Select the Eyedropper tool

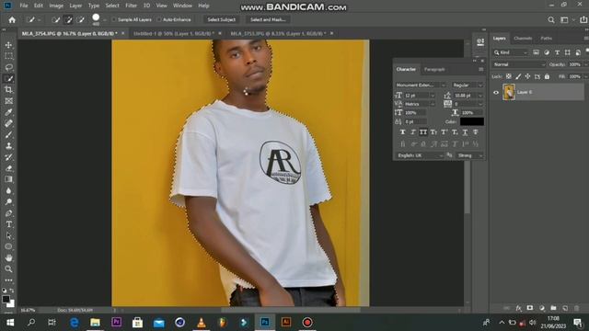tap(8, 112)
